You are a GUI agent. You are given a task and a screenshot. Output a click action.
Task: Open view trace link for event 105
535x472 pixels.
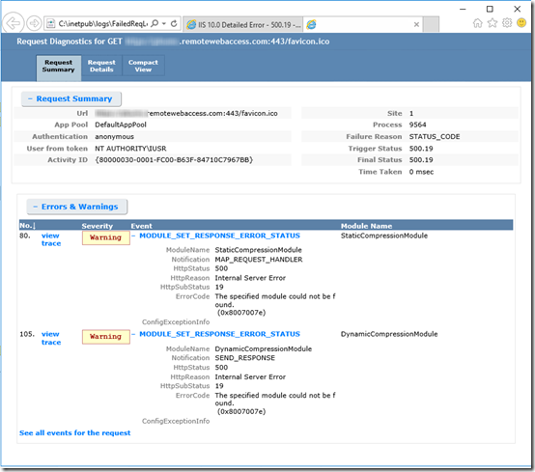click(x=51, y=338)
